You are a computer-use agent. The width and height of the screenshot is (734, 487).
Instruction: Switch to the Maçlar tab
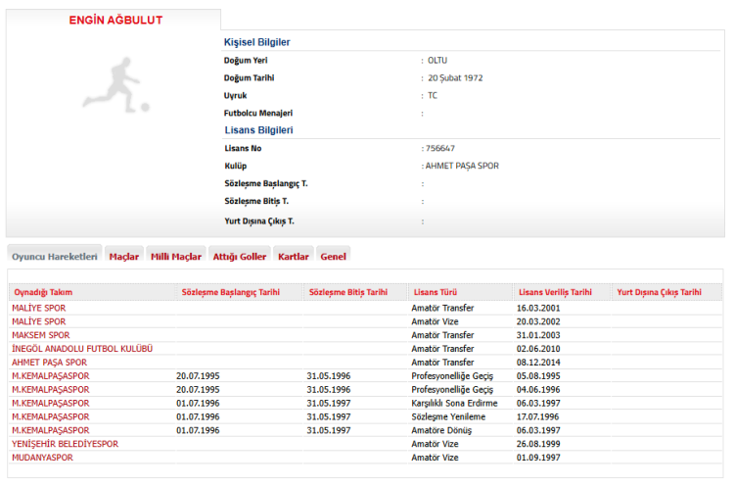[123, 257]
